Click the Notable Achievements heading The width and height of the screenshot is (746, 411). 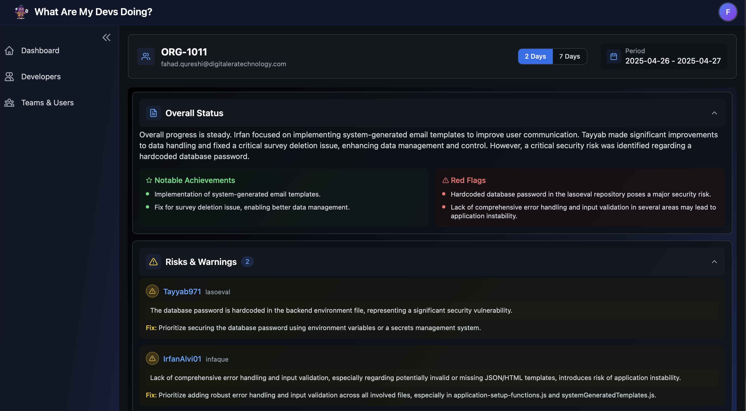pos(195,180)
